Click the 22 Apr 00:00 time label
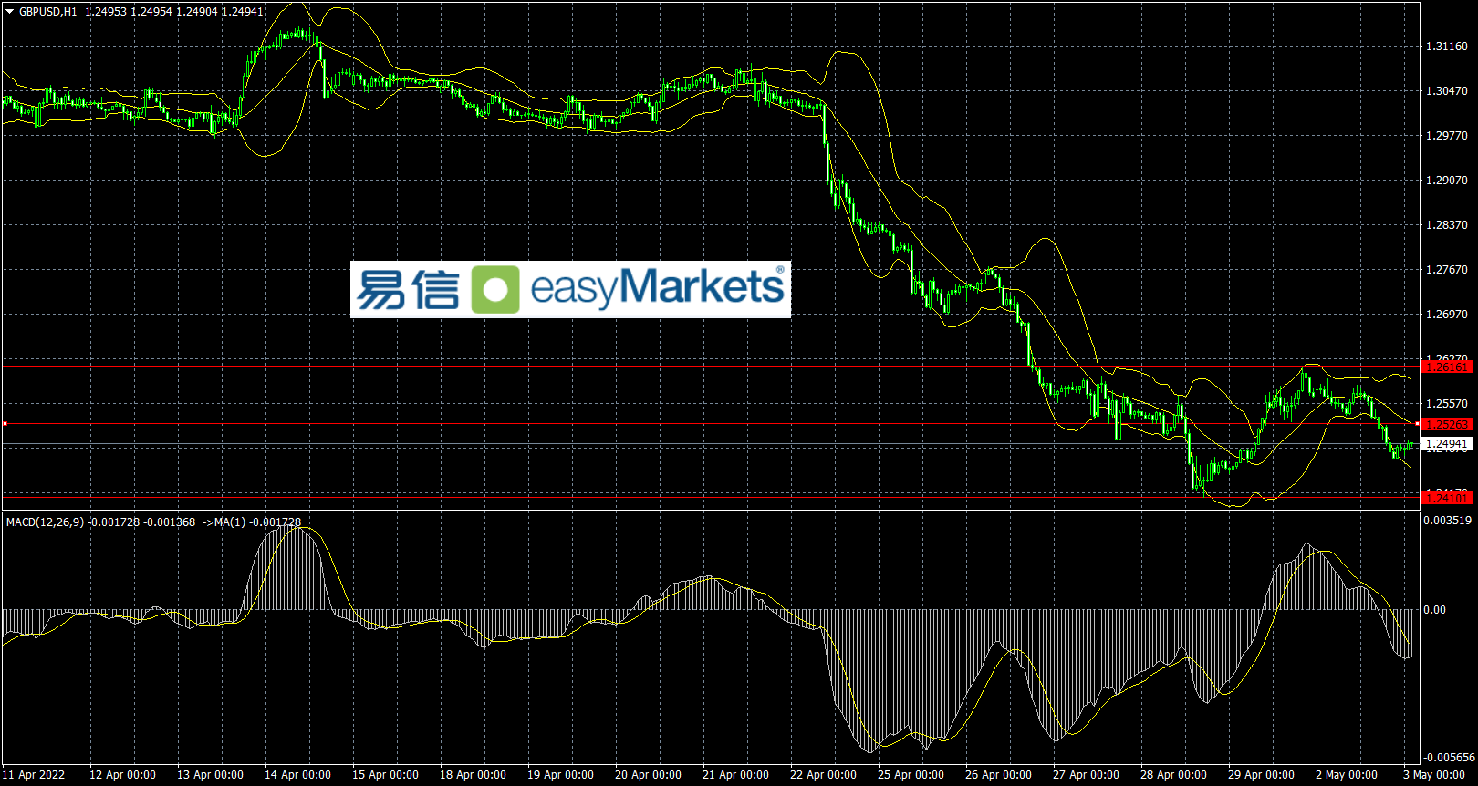 [x=823, y=775]
